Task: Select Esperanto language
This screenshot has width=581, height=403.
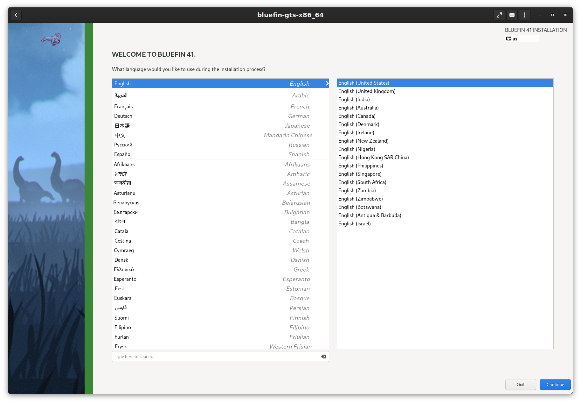Action: (220, 279)
